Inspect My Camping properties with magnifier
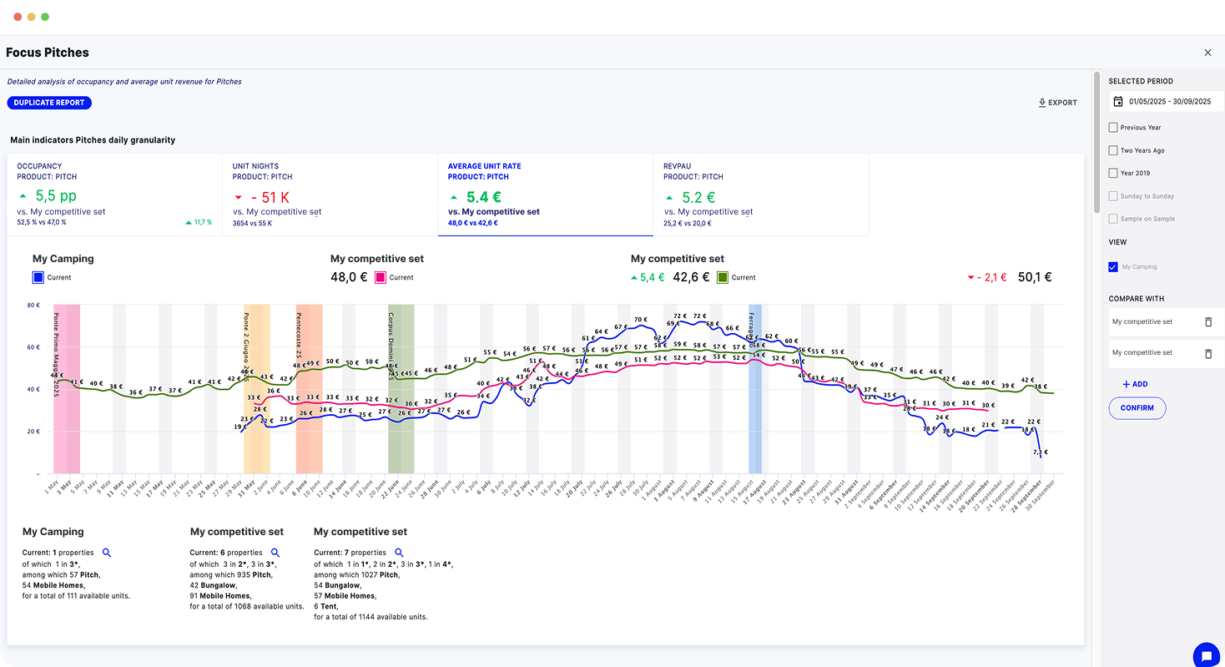 [x=106, y=553]
